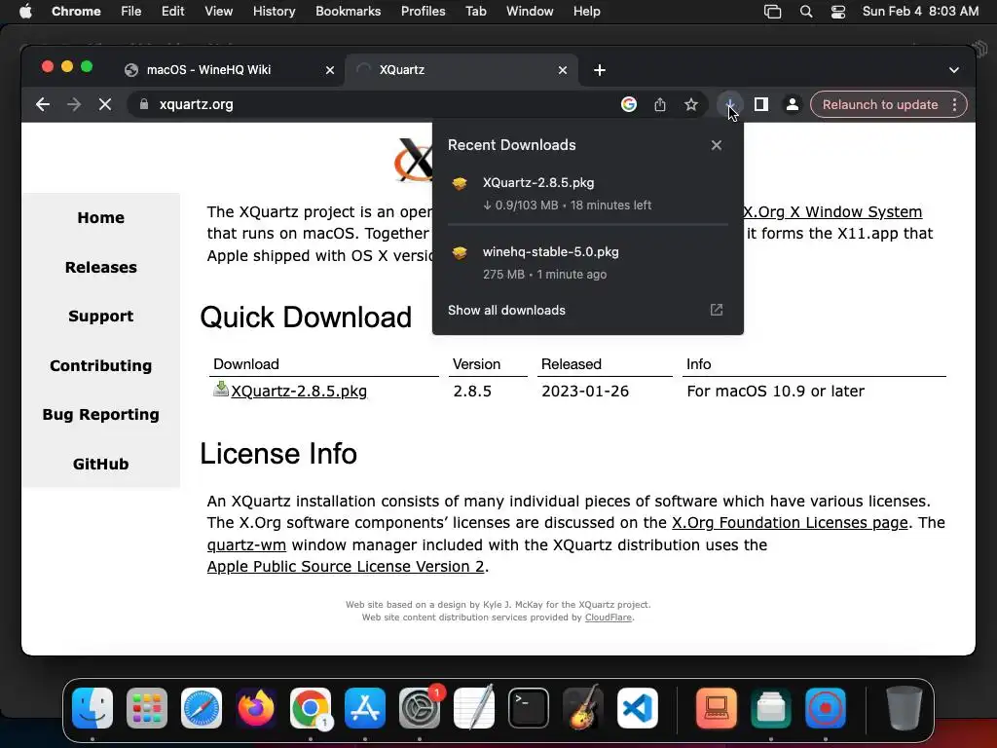Image resolution: width=997 pixels, height=748 pixels.
Task: Open Launchpad from the Dock
Action: click(x=147, y=708)
